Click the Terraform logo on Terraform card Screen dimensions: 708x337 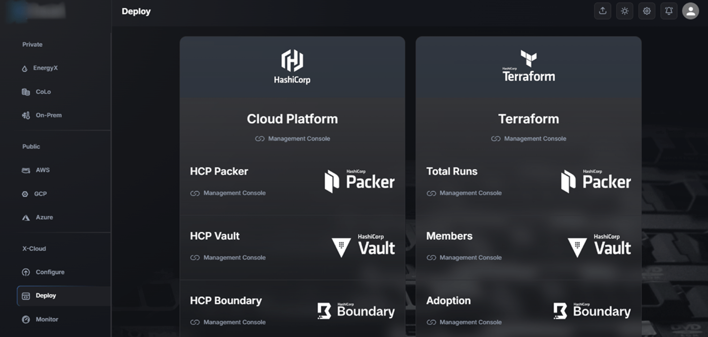(x=529, y=66)
